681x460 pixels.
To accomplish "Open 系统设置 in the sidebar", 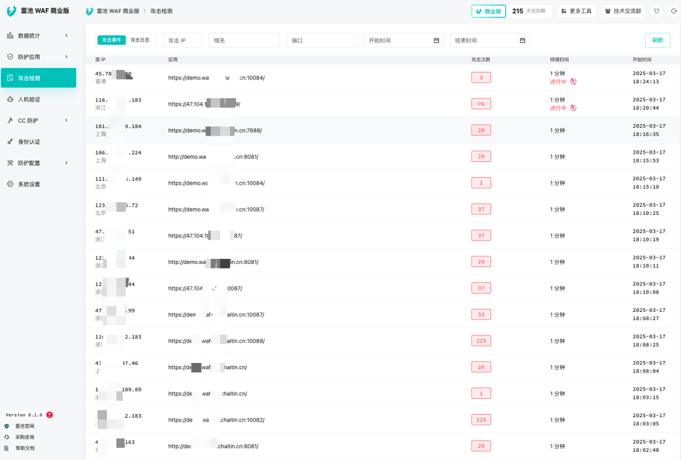I will [x=38, y=185].
